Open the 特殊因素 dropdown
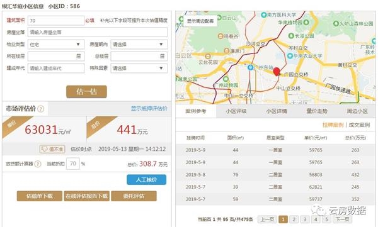The height and width of the screenshot is (227, 378). [x=139, y=69]
